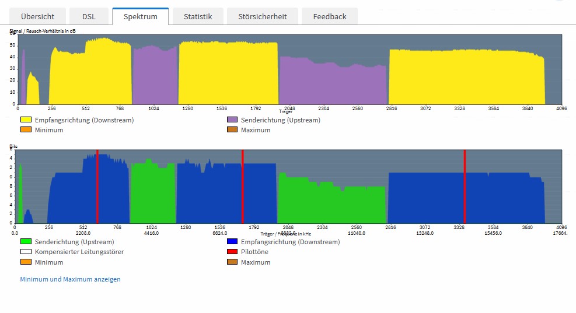This screenshot has width=576, height=313.
Task: Click '4416.0' frequency label in bits chart
Action: point(151,233)
